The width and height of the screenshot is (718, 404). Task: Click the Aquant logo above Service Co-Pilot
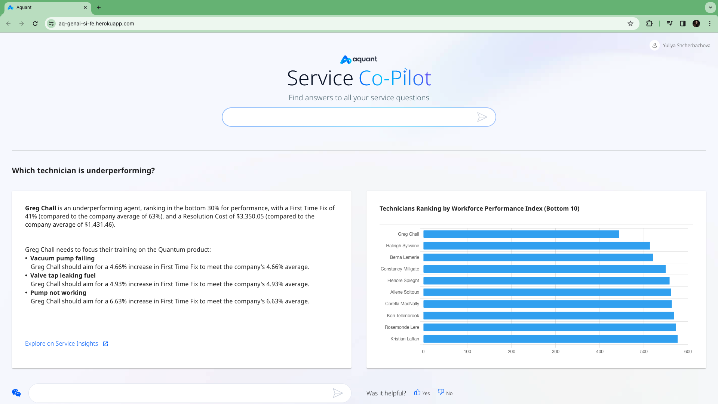tap(358, 59)
